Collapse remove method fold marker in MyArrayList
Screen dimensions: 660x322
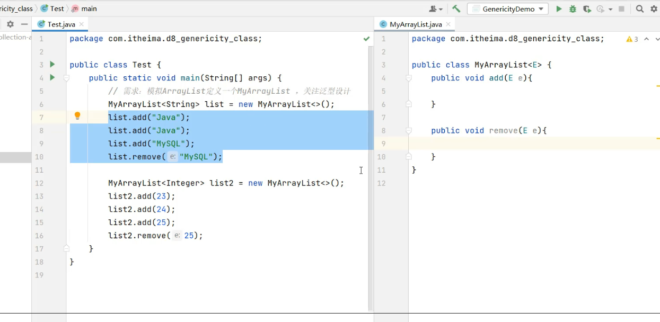(409, 130)
